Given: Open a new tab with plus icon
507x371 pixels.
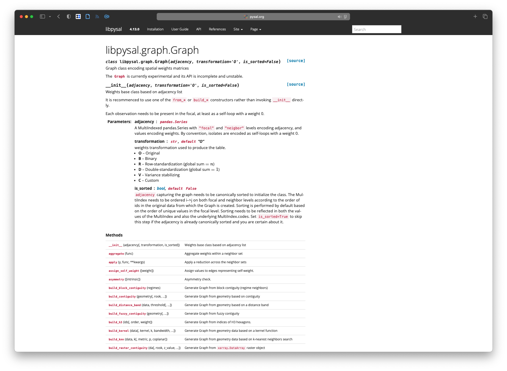Looking at the screenshot, I should coord(475,17).
